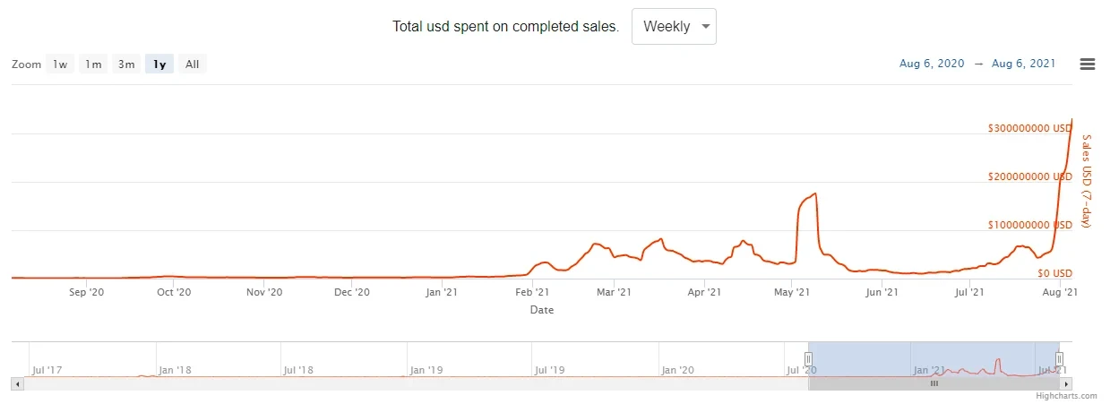
Task: Set zoom range to 1m
Action: [x=93, y=64]
